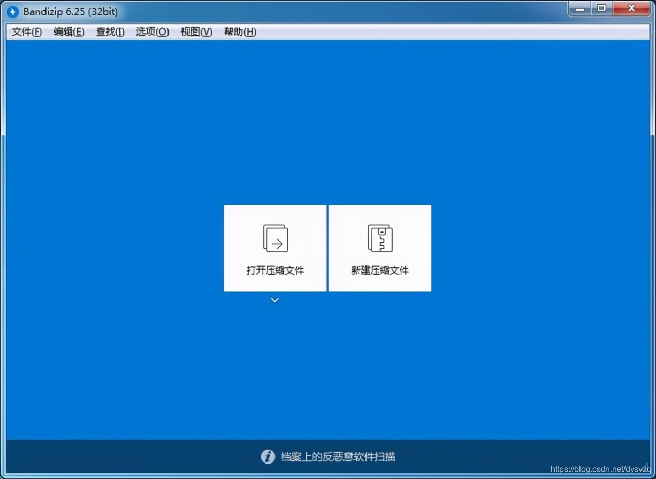Maximize the Bandizip window
This screenshot has width=656, height=479.
point(602,9)
